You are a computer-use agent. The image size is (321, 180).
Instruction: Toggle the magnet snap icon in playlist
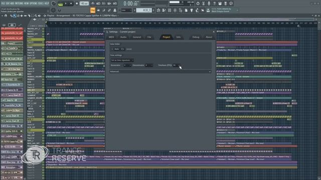[x=6, y=15]
